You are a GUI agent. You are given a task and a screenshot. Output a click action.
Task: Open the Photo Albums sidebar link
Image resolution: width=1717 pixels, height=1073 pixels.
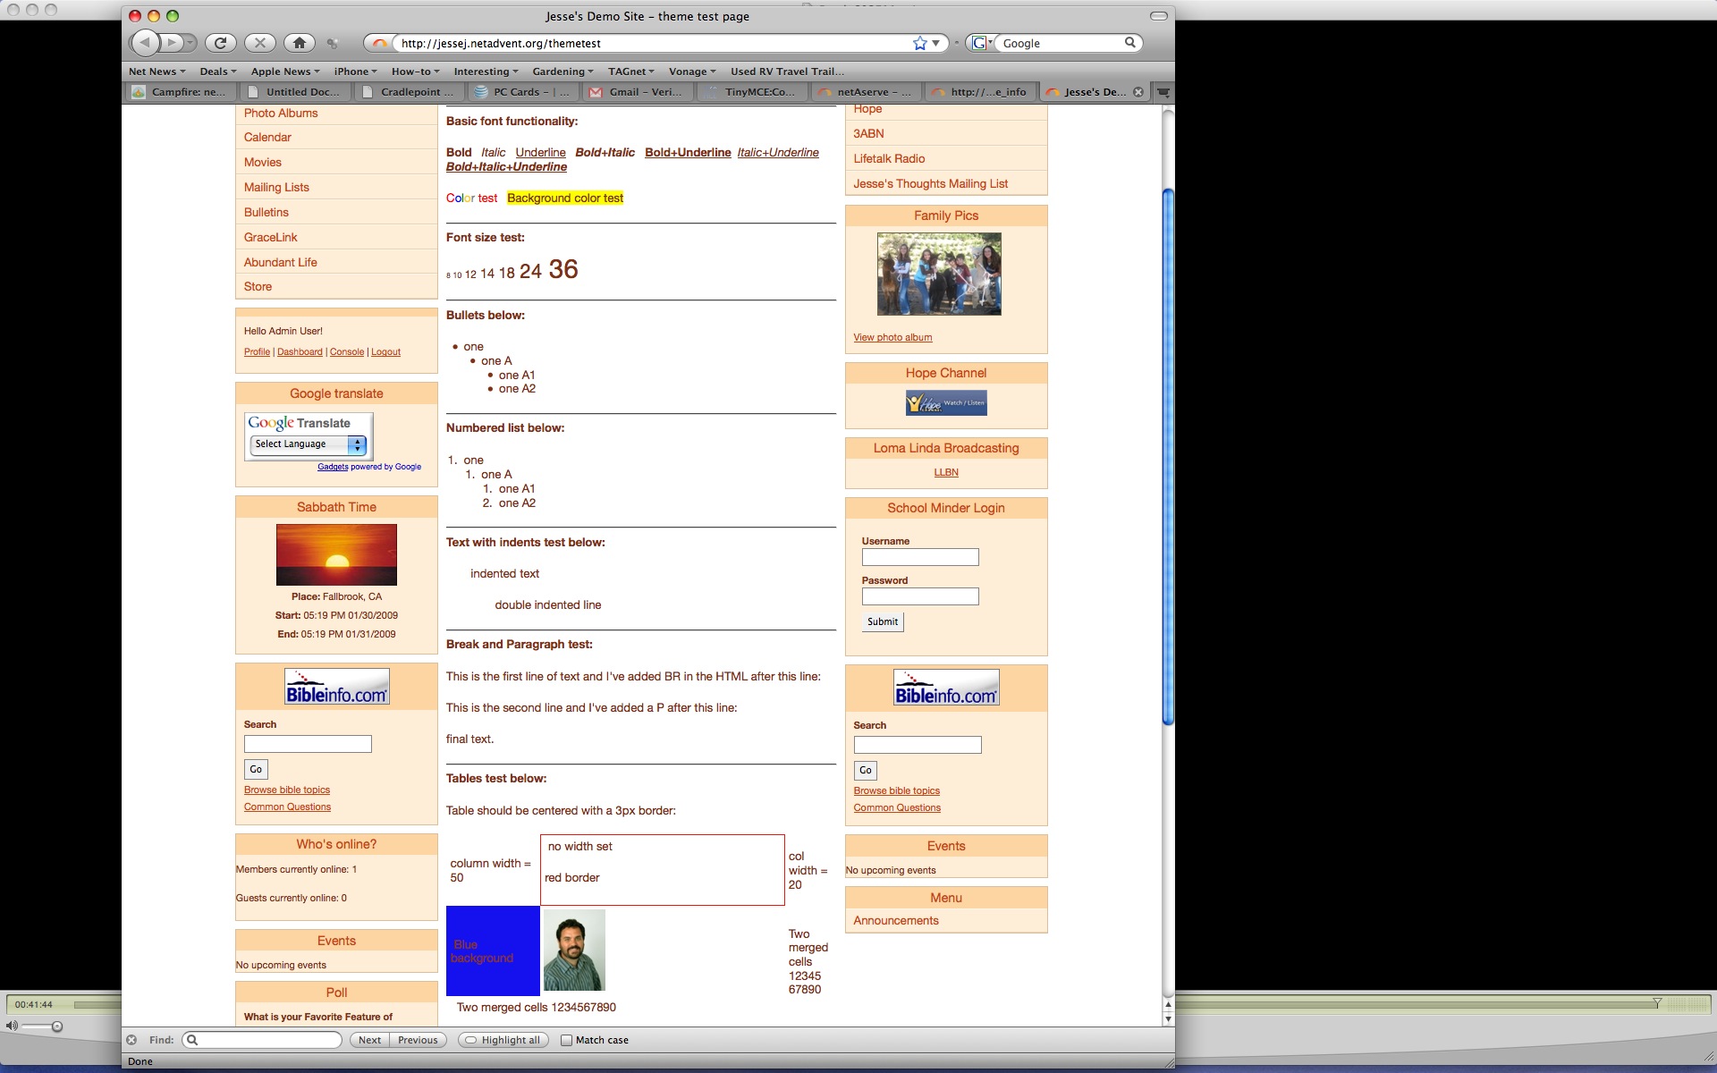click(x=281, y=113)
